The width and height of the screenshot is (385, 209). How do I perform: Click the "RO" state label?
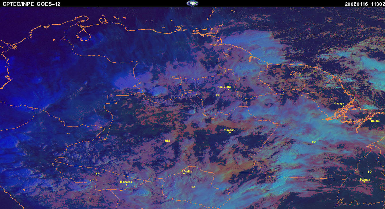click(193, 187)
